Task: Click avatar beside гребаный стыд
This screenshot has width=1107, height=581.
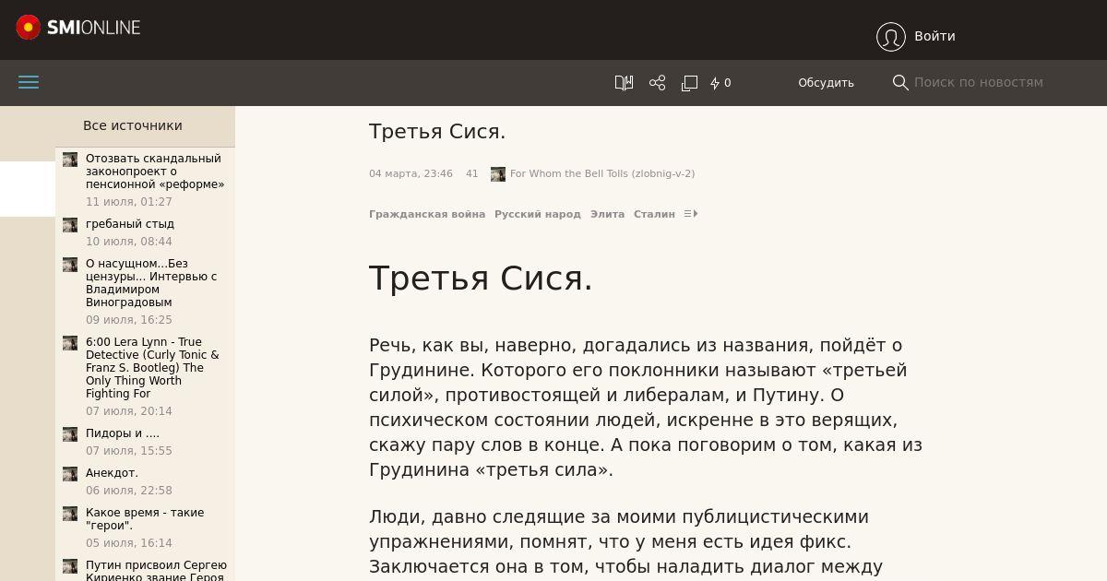Action: click(70, 225)
